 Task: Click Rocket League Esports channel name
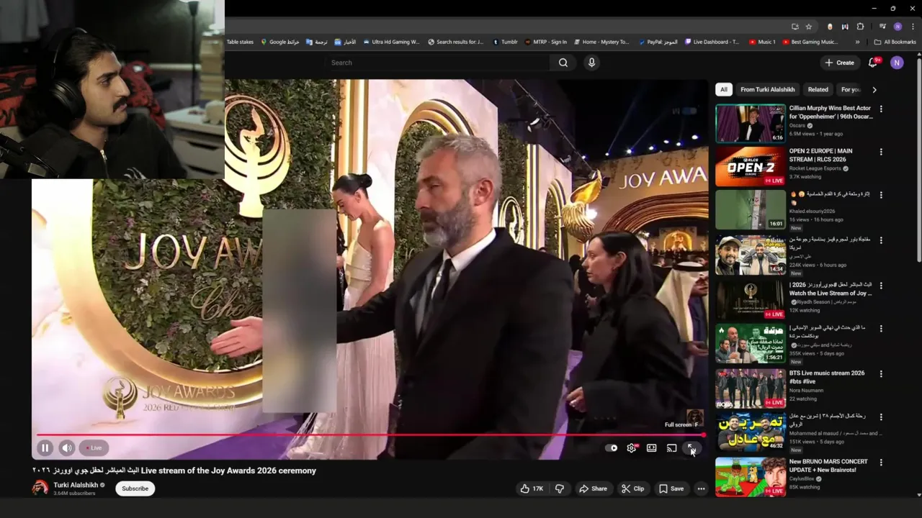point(815,168)
